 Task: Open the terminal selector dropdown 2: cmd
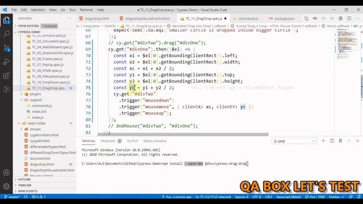[294, 141]
